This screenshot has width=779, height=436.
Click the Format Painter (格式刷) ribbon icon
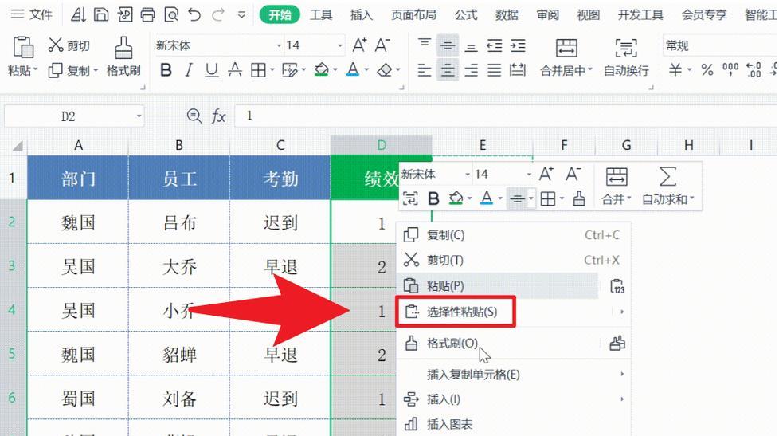[x=123, y=49]
